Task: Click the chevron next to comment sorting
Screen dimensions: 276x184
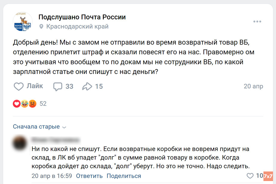Action: (x=64, y=127)
